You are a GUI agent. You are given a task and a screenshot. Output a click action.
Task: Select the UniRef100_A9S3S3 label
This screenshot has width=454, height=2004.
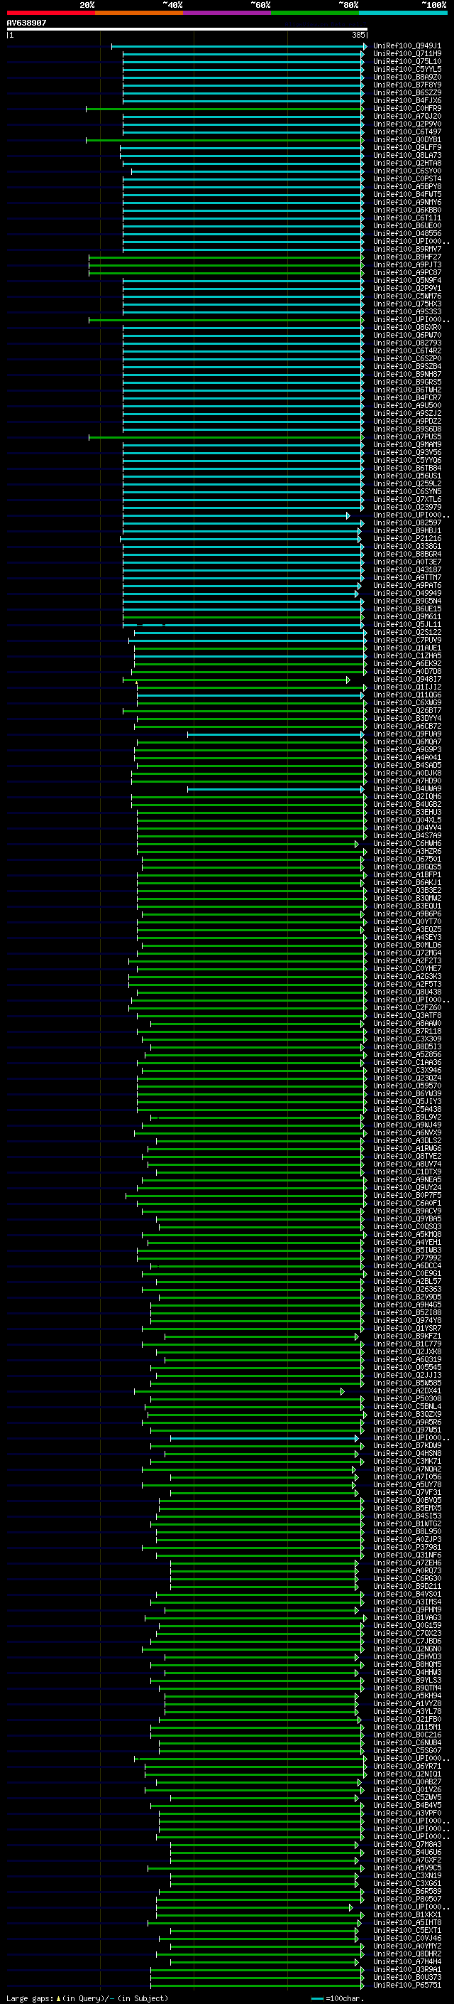pyautogui.click(x=407, y=312)
